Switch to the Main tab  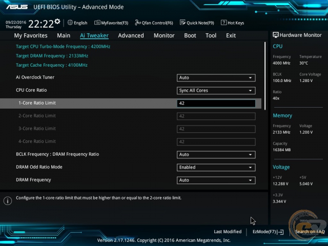click(x=64, y=35)
